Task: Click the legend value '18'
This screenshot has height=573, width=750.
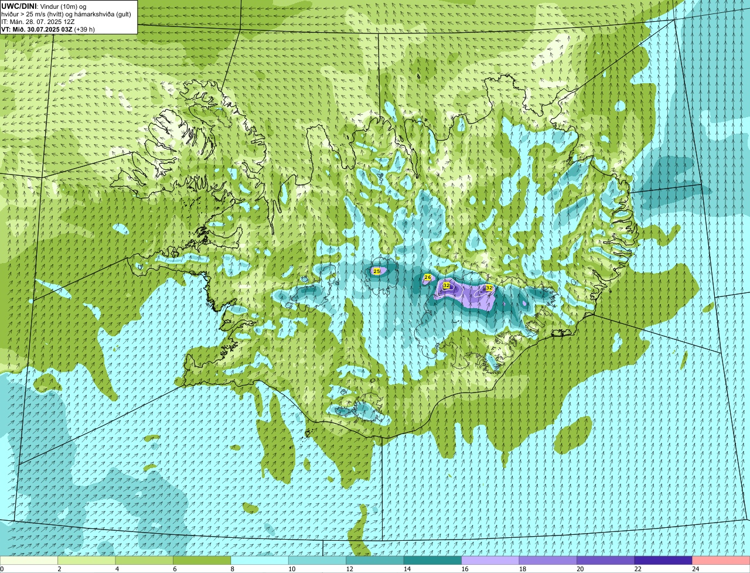Action: pyautogui.click(x=523, y=569)
